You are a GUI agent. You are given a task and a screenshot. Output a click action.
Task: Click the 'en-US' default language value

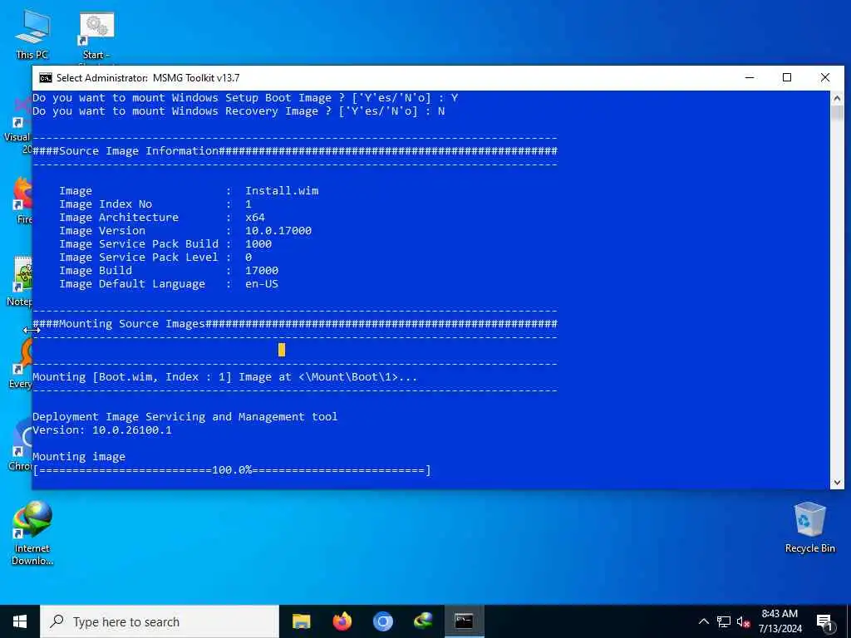(262, 284)
